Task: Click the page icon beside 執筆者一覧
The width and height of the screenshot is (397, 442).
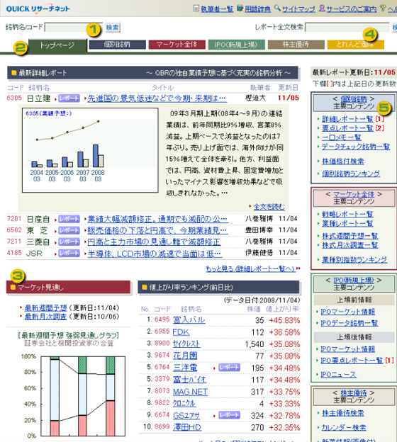Action: pos(196,8)
